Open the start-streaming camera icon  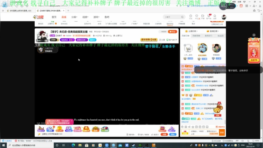click(203, 16)
